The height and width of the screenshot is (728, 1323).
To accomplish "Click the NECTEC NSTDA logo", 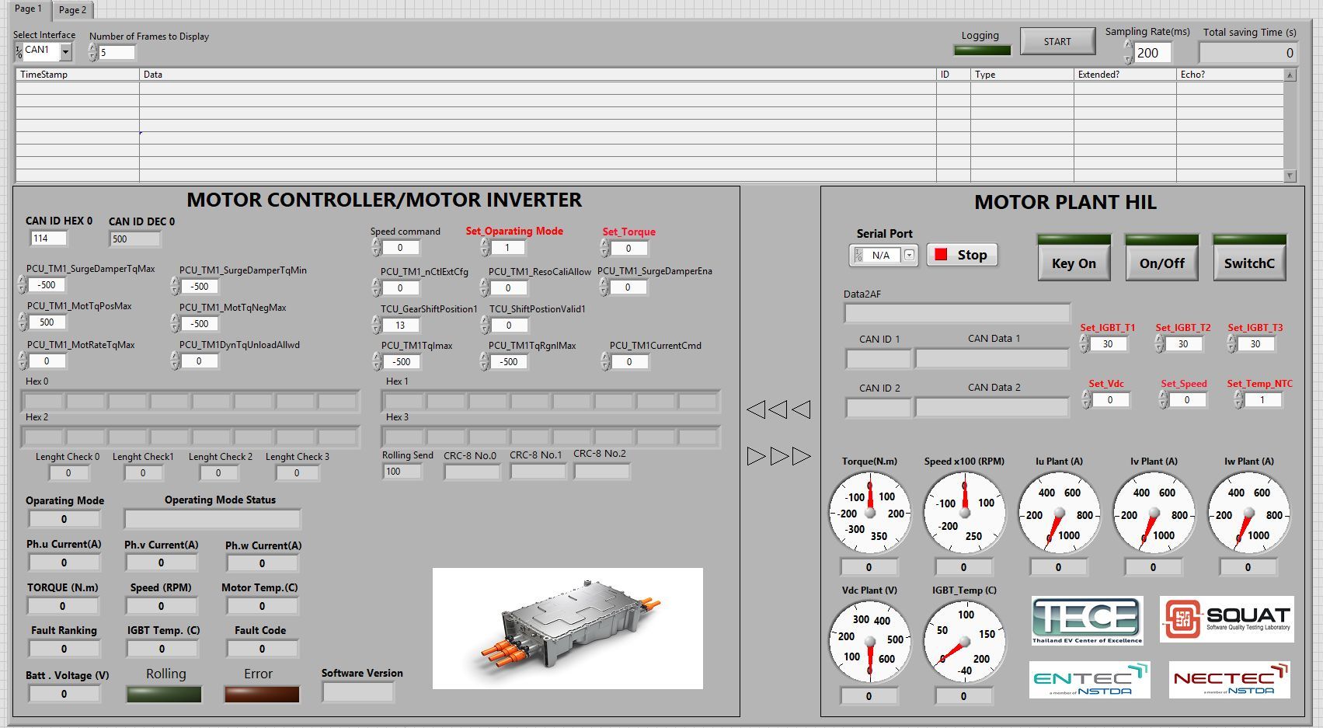I will click(1229, 680).
